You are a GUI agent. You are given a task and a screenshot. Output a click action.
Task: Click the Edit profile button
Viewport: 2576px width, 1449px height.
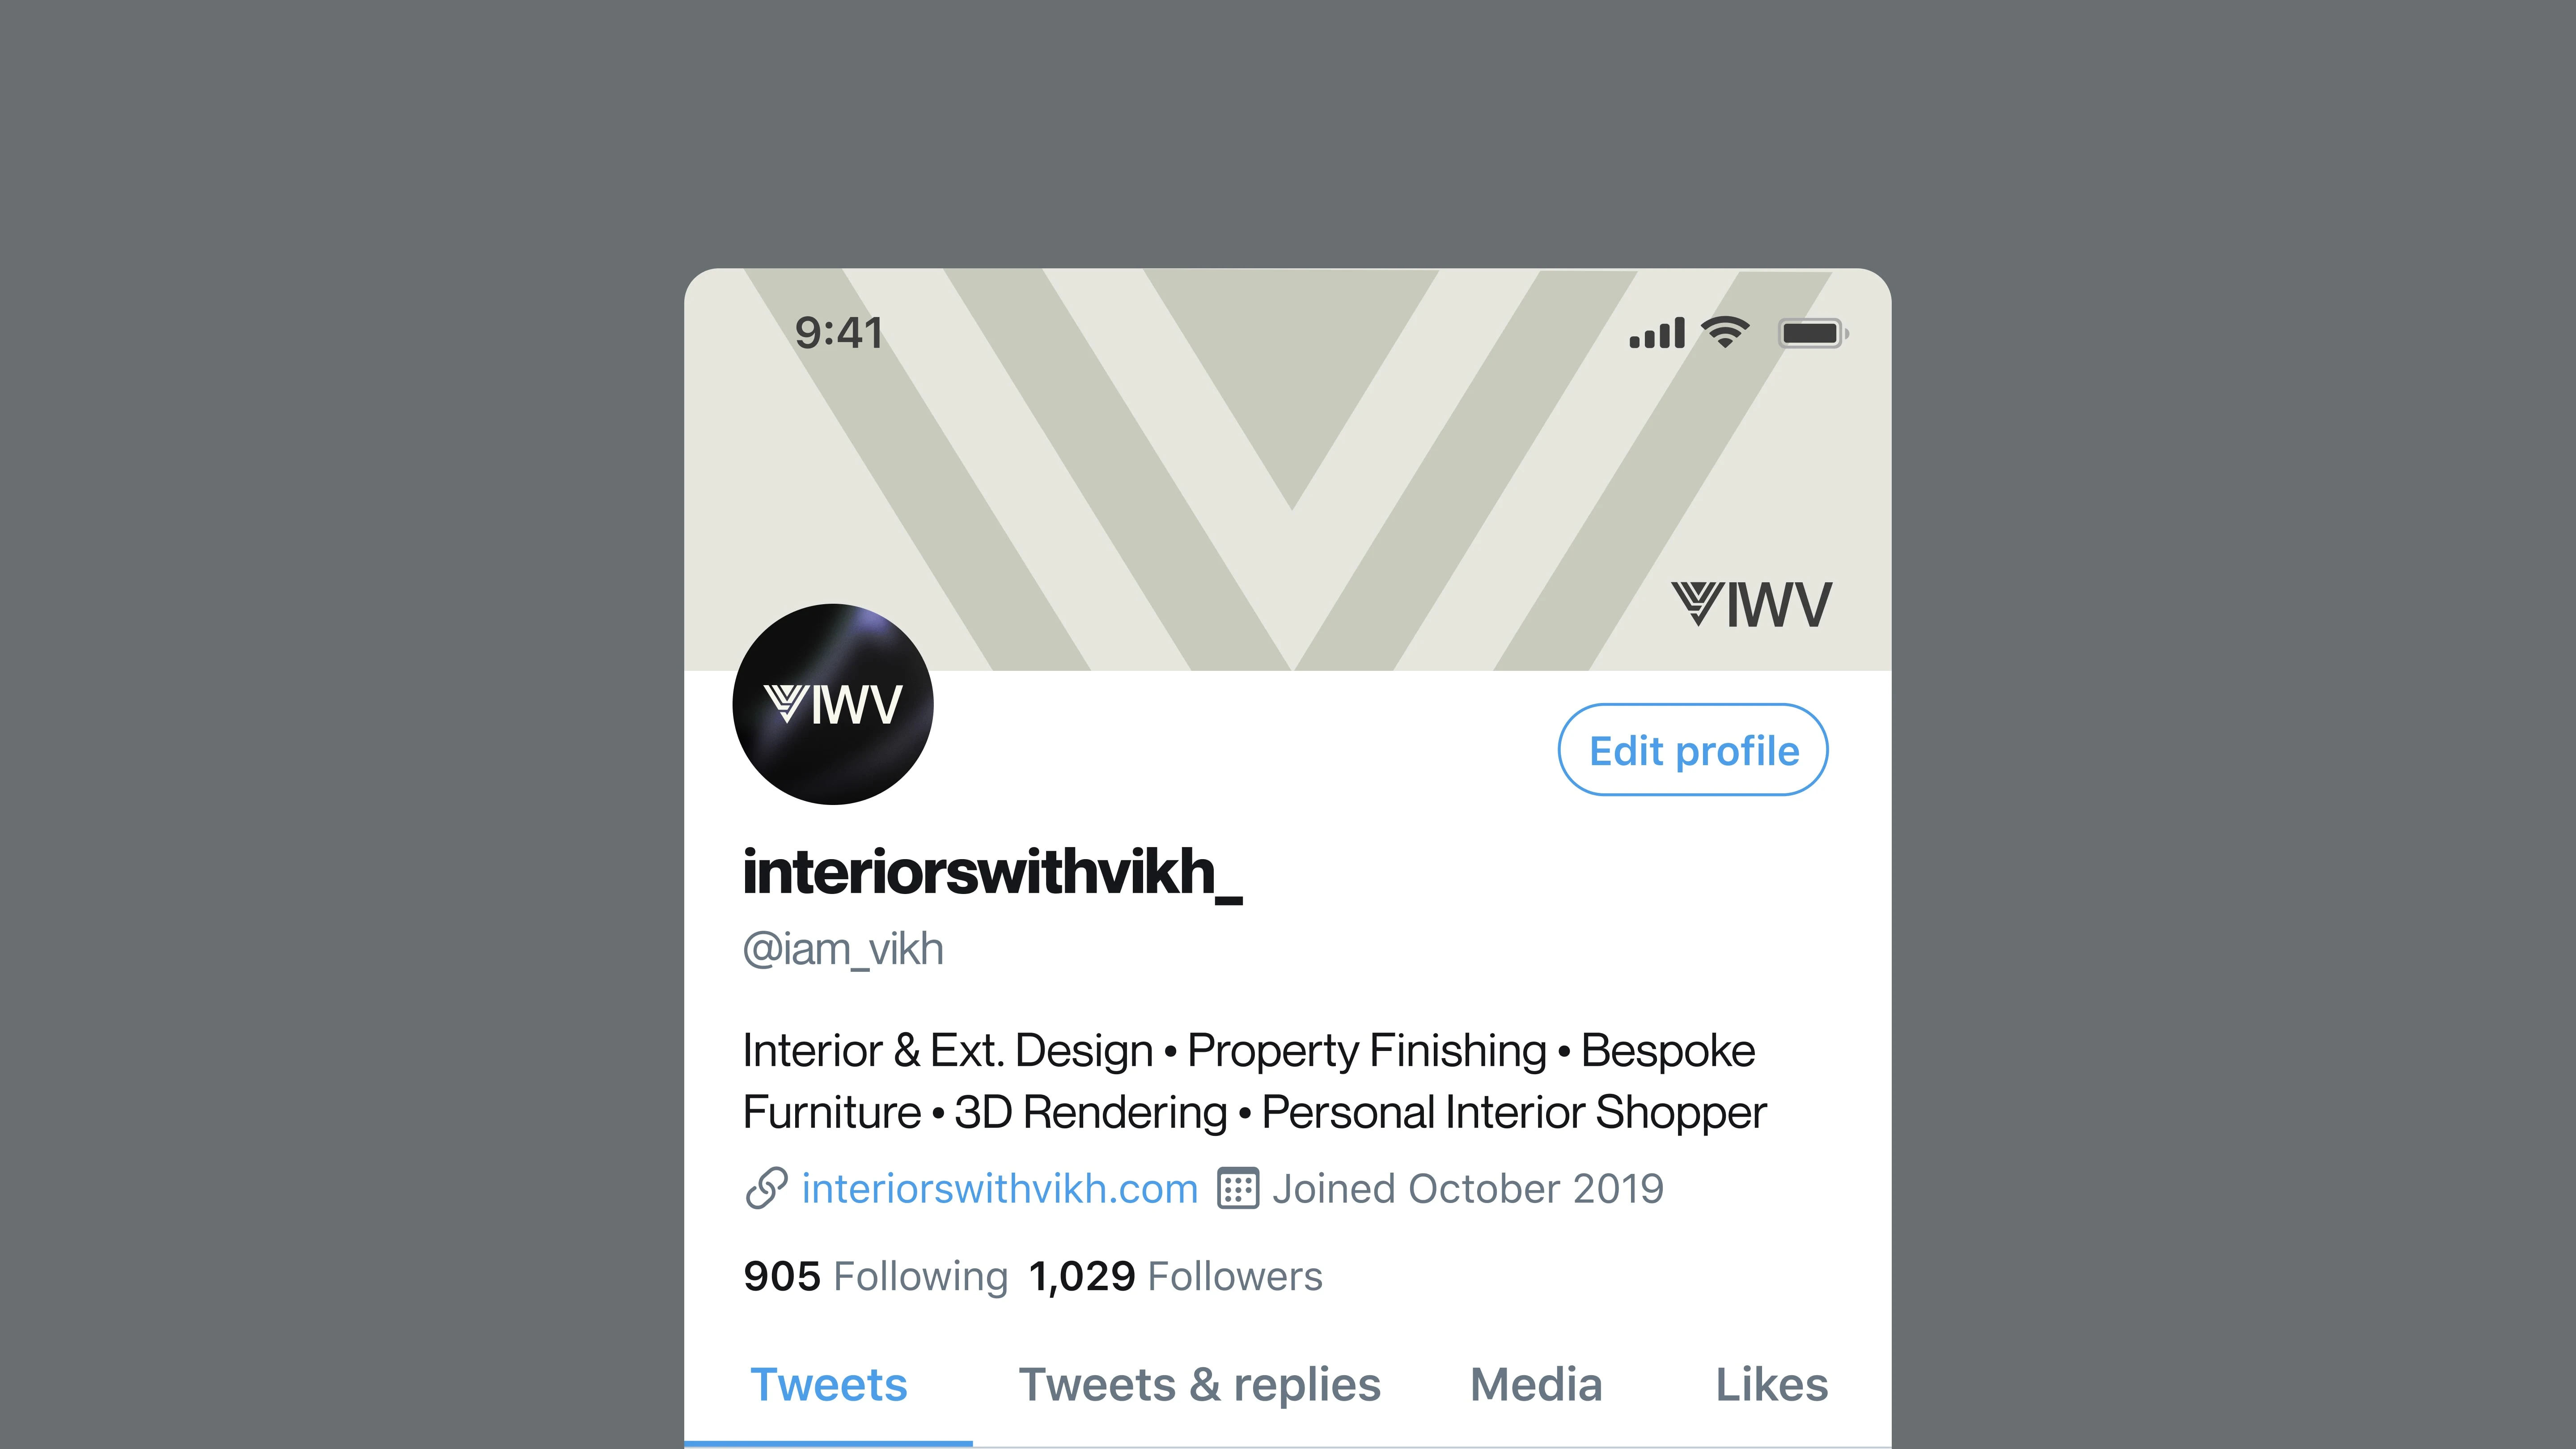point(1693,750)
